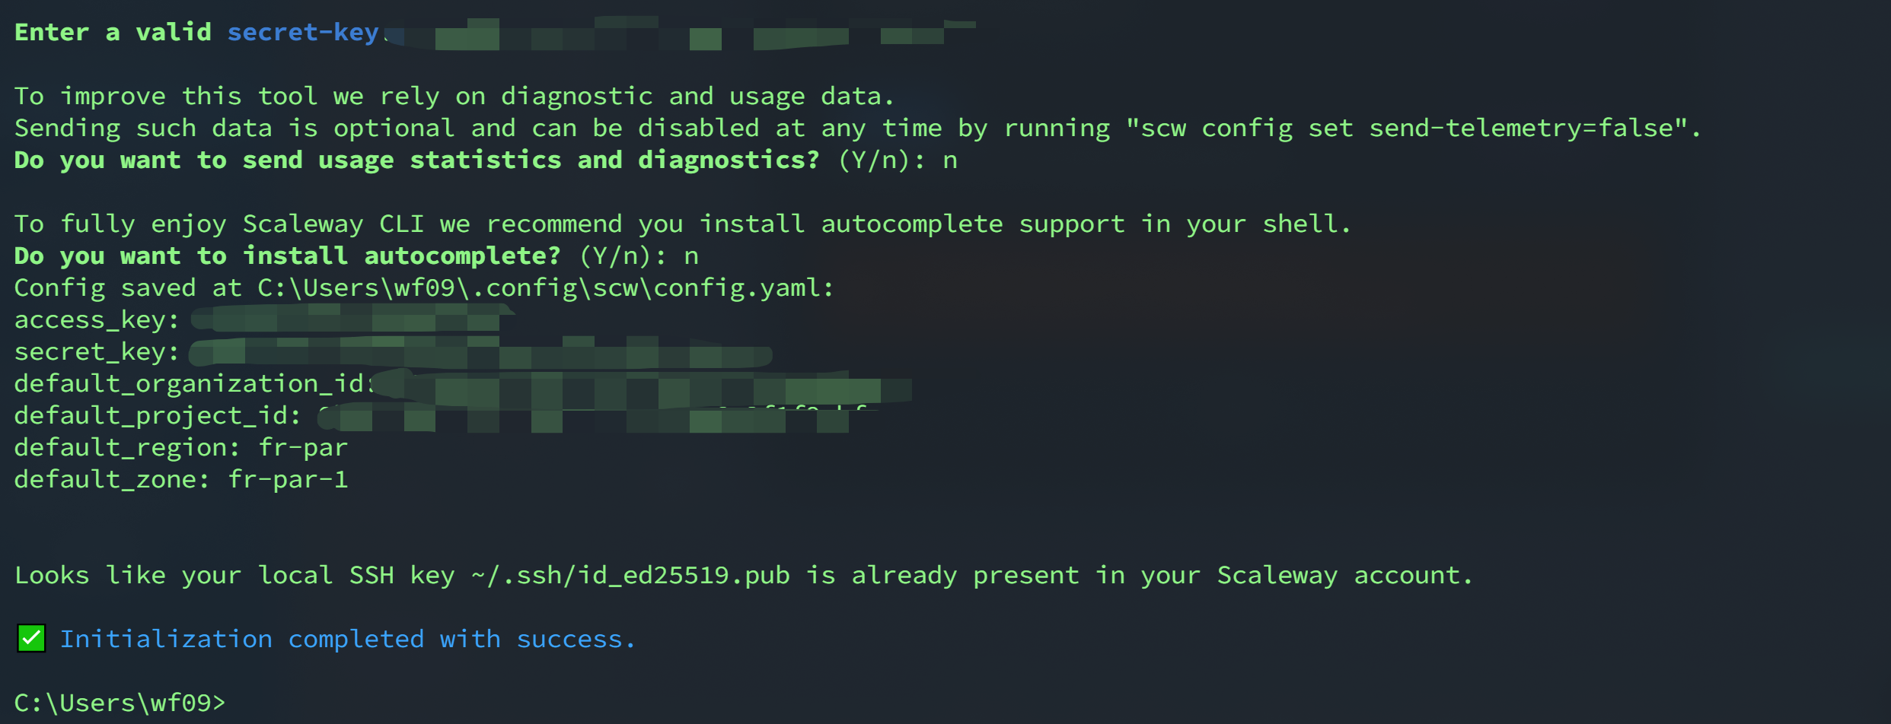Click the 'Initialization completed with success.' message
1891x724 pixels.
(x=347, y=640)
